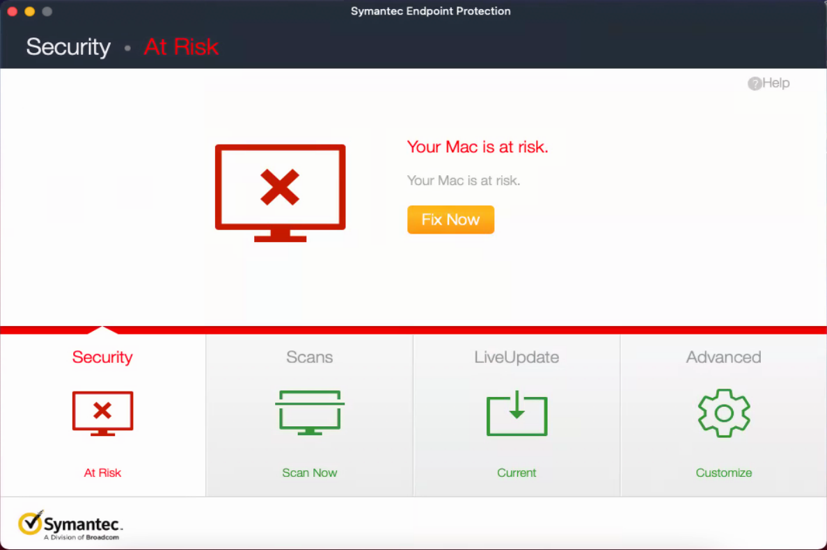827x550 pixels.
Task: Click the Symantec checkmark logo
Action: tap(31, 523)
